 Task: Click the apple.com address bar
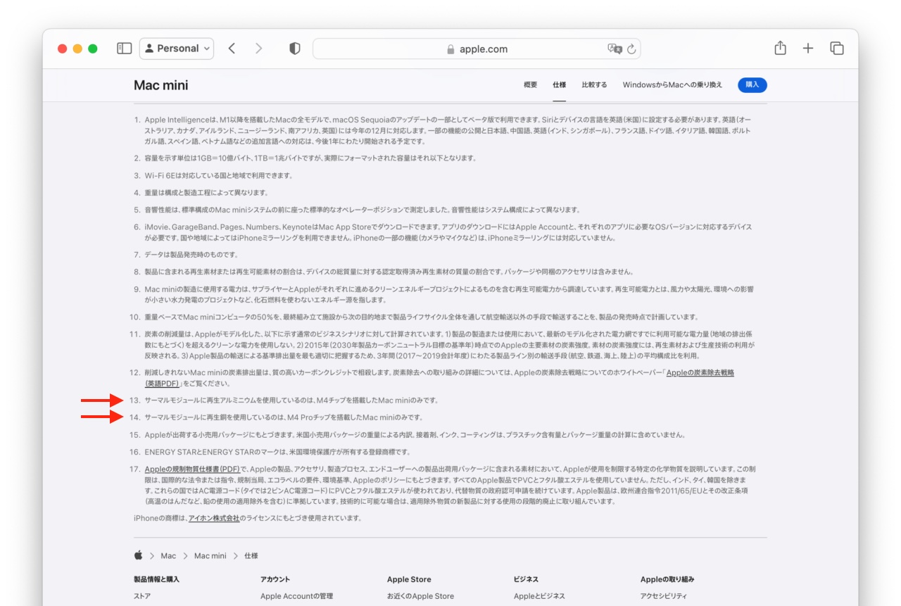[x=477, y=49]
